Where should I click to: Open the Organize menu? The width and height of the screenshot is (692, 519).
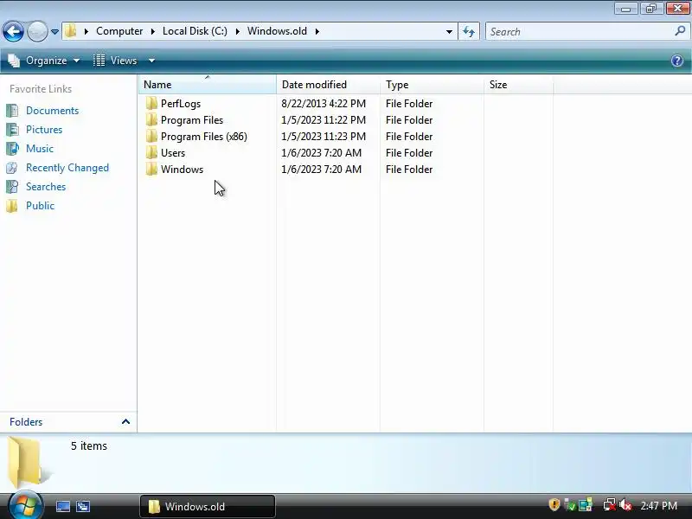(44, 61)
